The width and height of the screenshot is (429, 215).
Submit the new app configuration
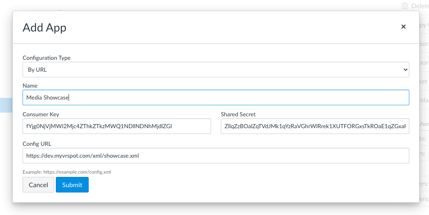pyautogui.click(x=72, y=185)
